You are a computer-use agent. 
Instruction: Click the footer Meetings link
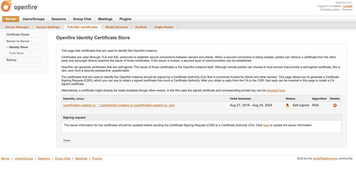(x=81, y=158)
